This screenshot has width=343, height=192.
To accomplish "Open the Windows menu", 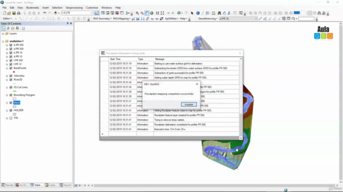I will tap(107, 7).
